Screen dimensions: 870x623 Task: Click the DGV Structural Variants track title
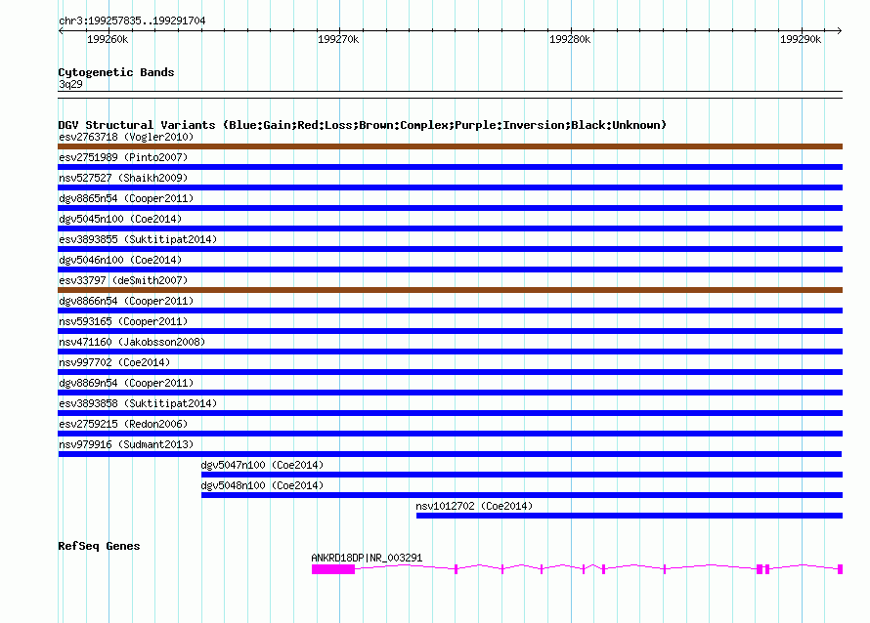point(362,125)
